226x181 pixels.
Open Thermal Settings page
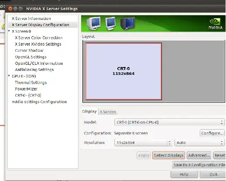click(x=31, y=83)
